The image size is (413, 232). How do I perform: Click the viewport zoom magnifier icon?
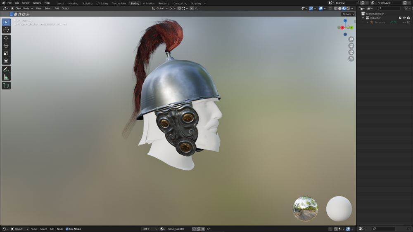(351, 40)
